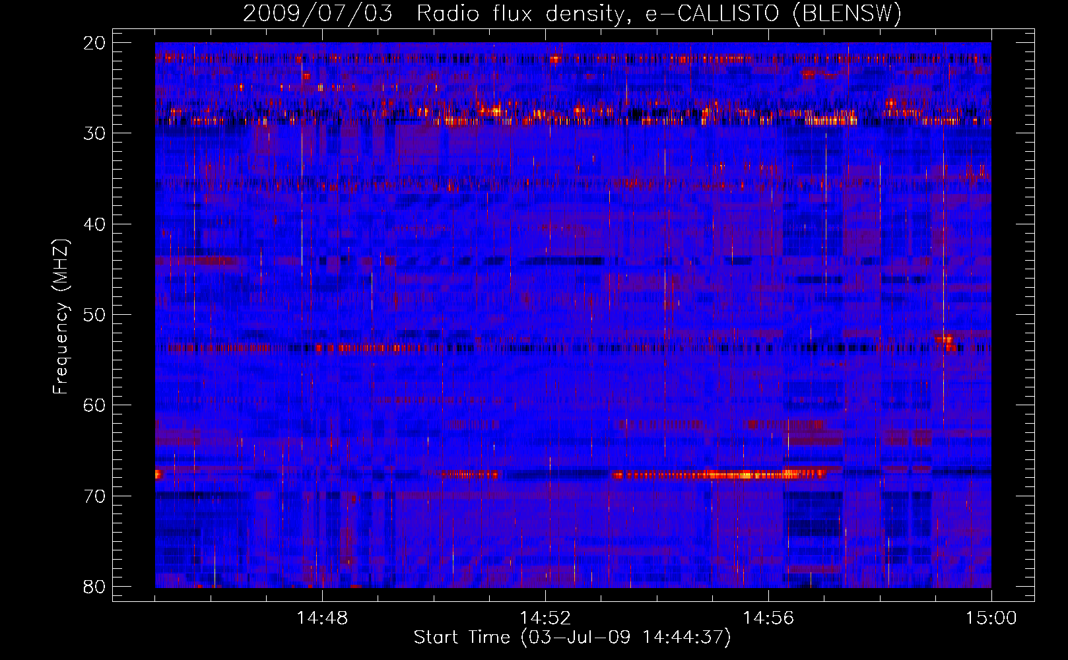Click the 'Start Time (03-Jul-09 14:44:37)' label

pos(572,638)
